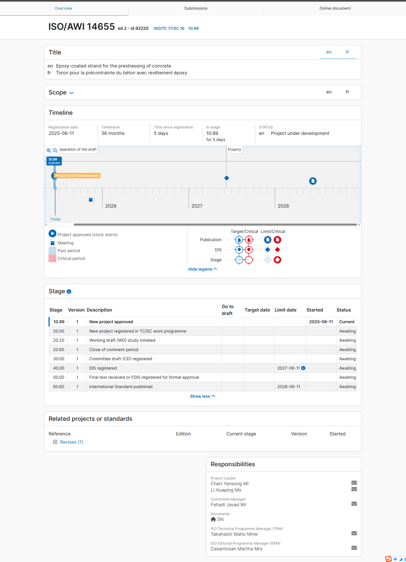The image size is (406, 562).
Task: Click the Enquiry diamond marker on timeline
Action: (x=226, y=178)
